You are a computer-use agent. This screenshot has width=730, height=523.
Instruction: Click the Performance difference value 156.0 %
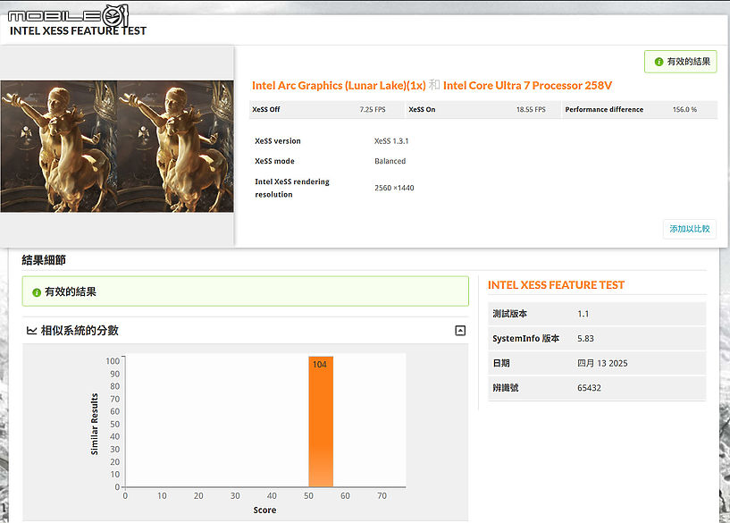(684, 109)
